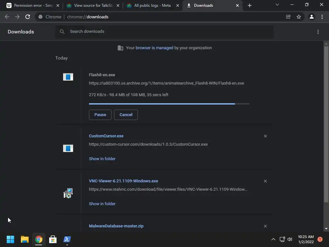Select the Downloads tab

pyautogui.click(x=212, y=5)
